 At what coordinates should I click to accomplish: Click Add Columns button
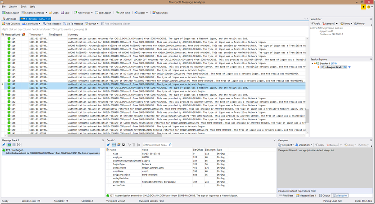pos(11,24)
